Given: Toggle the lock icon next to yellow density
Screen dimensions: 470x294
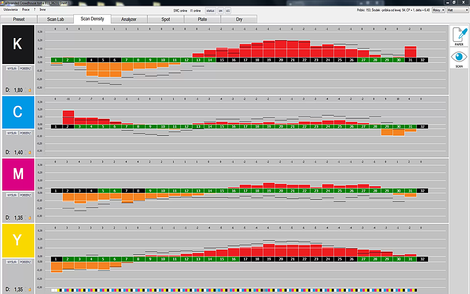Looking at the screenshot, I should (x=30, y=289).
